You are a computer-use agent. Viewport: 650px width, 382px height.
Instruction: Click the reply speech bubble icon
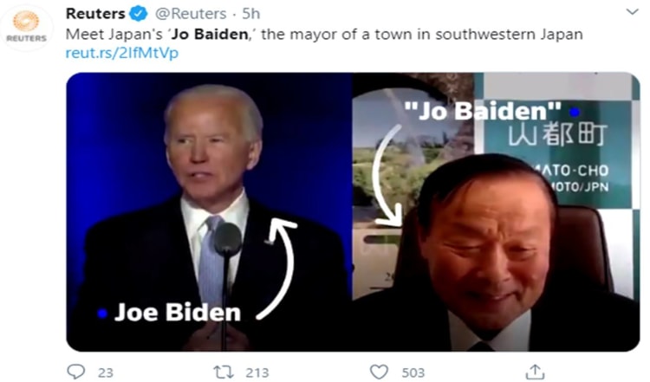(x=76, y=372)
